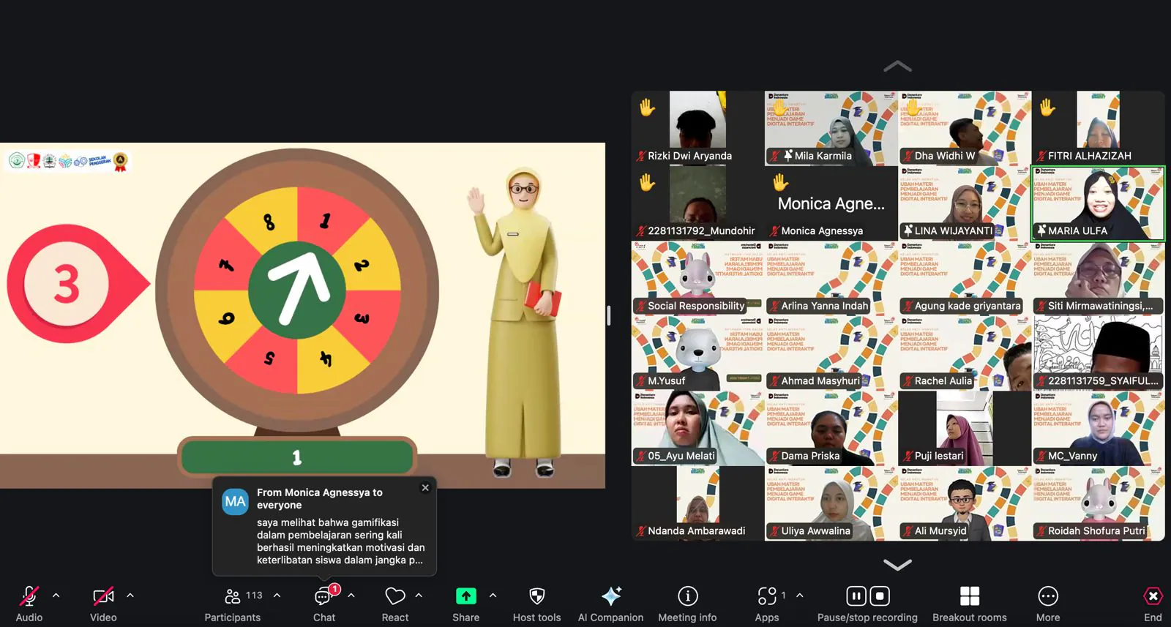Open Meeting info
This screenshot has width=1171, height=627.
pos(687,597)
